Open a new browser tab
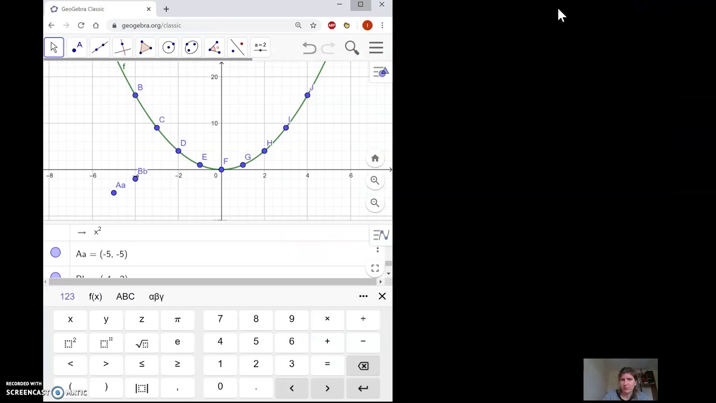The image size is (716, 403). point(166,9)
